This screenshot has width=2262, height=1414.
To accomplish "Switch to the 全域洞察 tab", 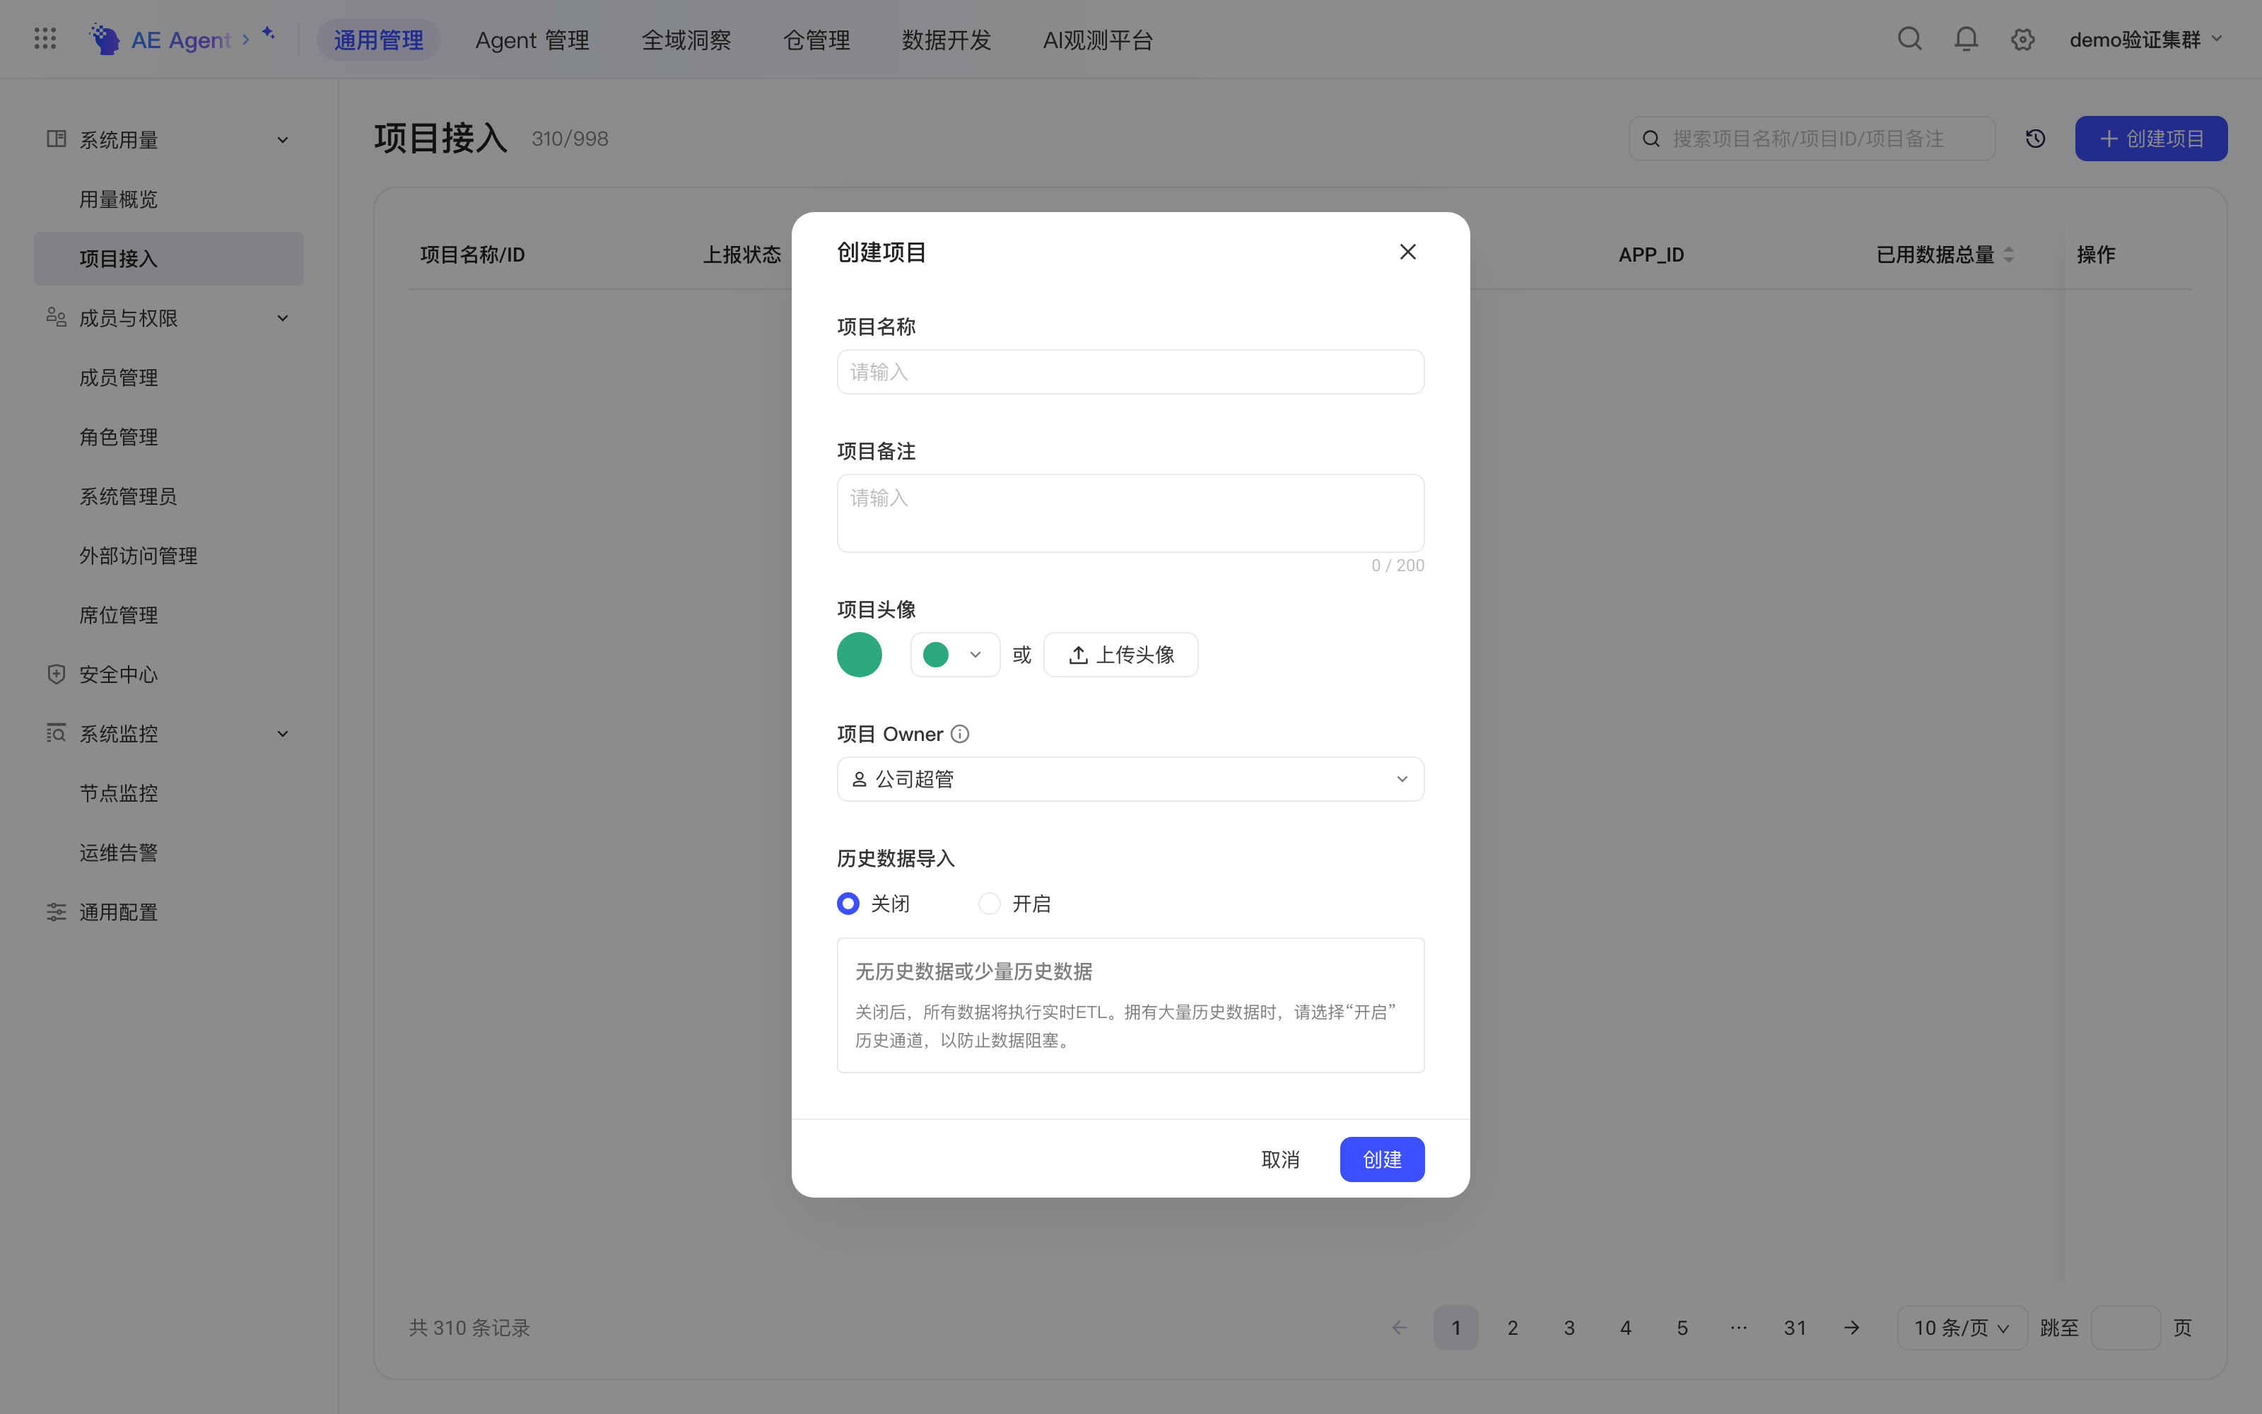I will click(x=686, y=40).
